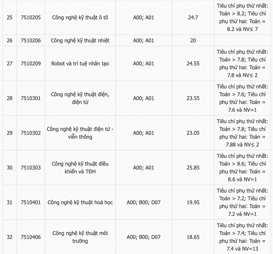Select Công nghệ kỹ thuật điện tử - viễn thông
The image size is (273, 254).
tap(80, 133)
